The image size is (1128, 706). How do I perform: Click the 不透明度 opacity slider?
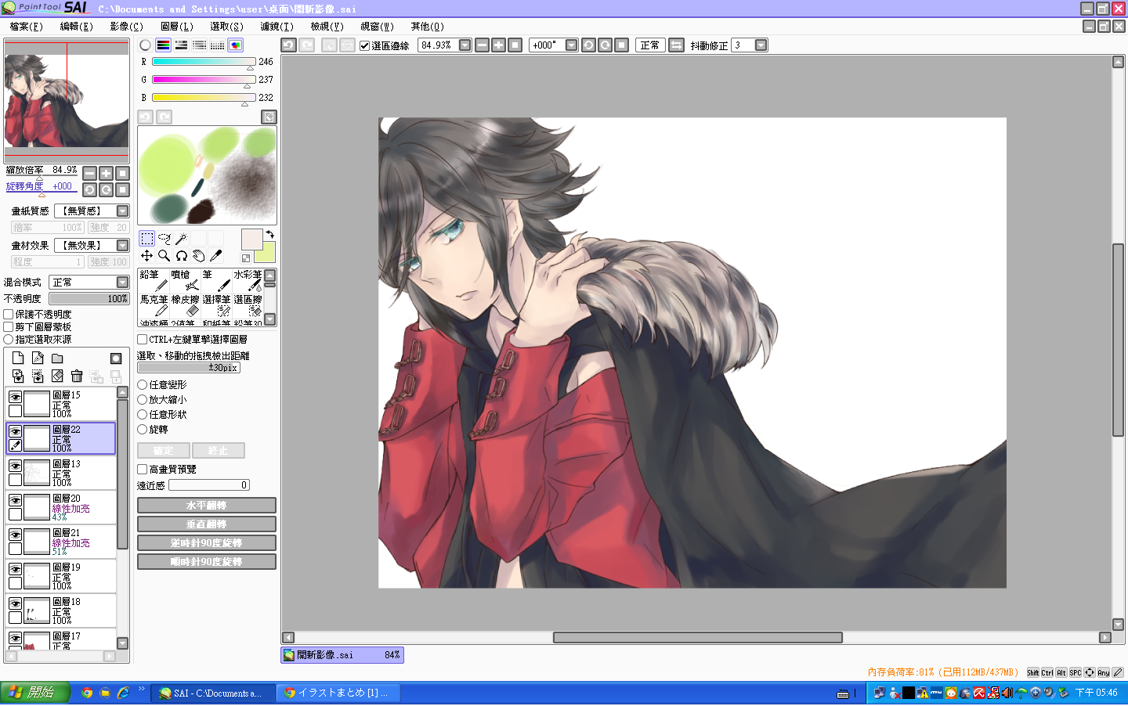click(89, 299)
